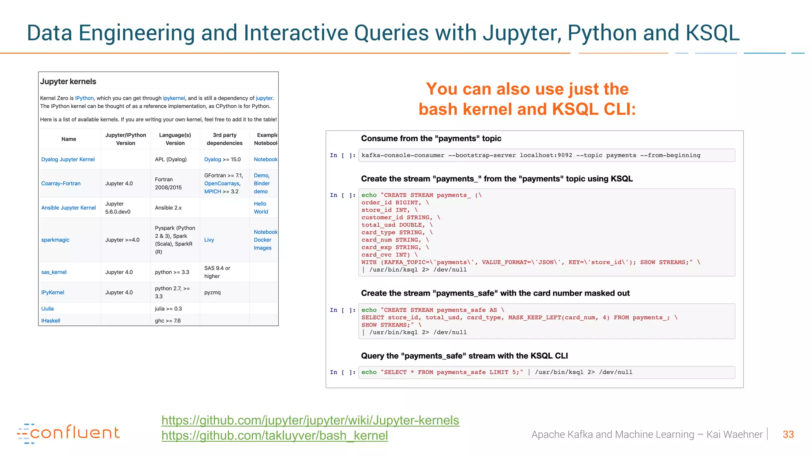Open the sparkmagic kernel link

click(55, 240)
